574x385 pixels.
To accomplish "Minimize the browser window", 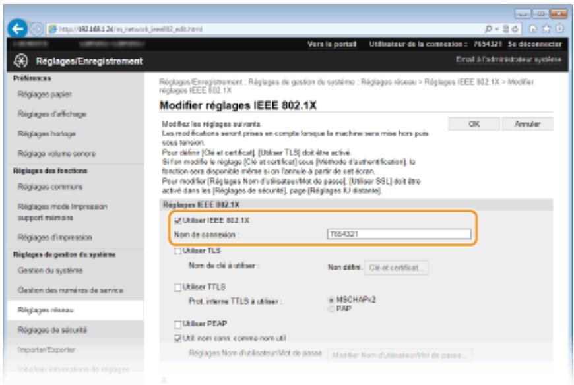I will click(x=523, y=14).
